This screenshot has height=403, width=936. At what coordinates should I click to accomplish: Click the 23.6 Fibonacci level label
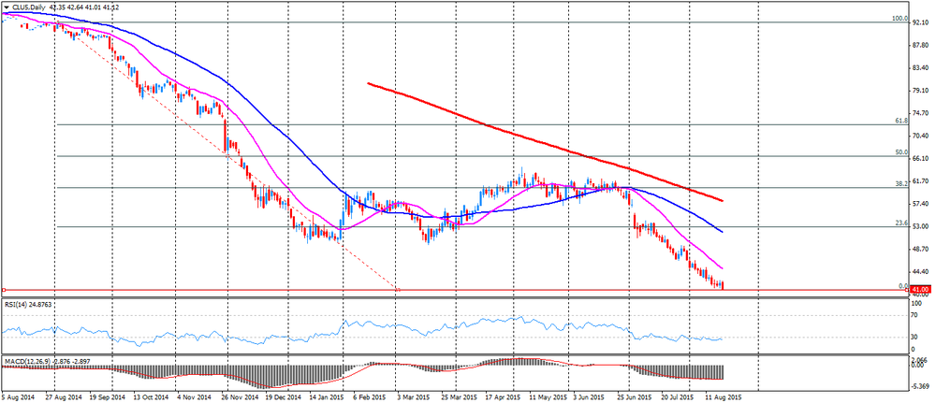901,223
